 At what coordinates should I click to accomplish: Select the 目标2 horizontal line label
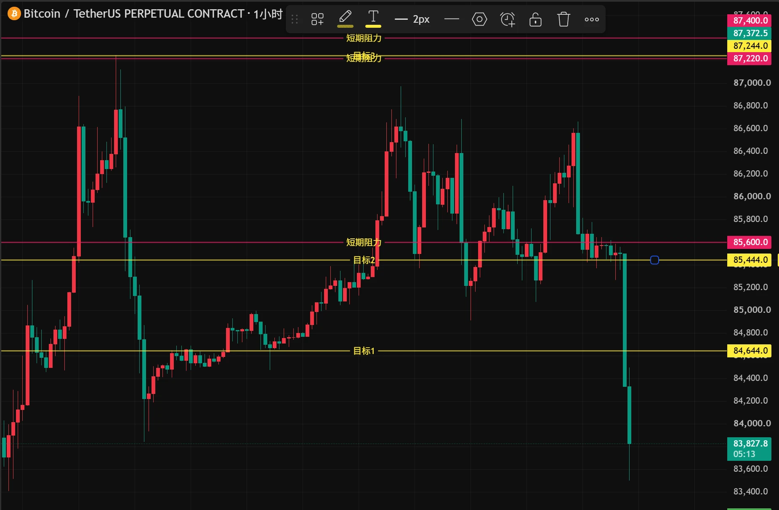tap(364, 260)
